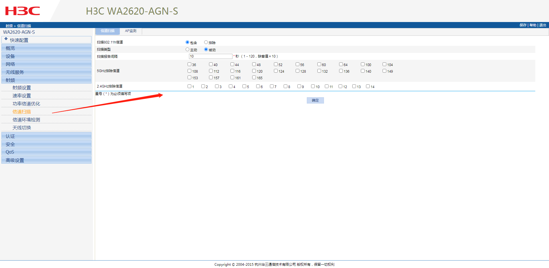The image size is (549, 268).
Task: Check 5GHz channel 40 checkbox
Action: [211, 64]
